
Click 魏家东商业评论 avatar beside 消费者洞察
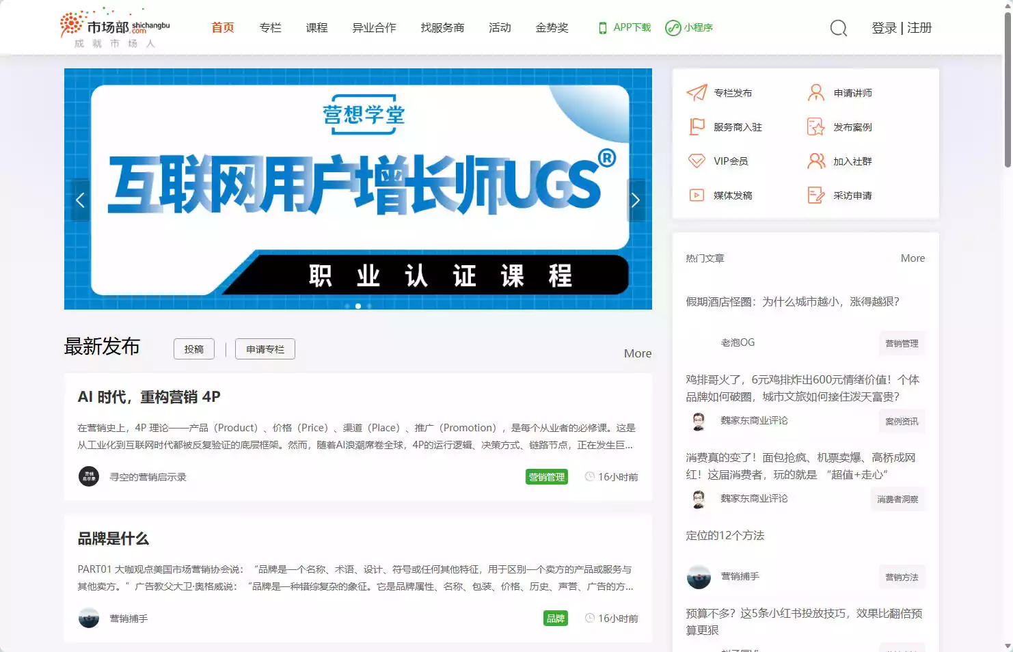[699, 499]
